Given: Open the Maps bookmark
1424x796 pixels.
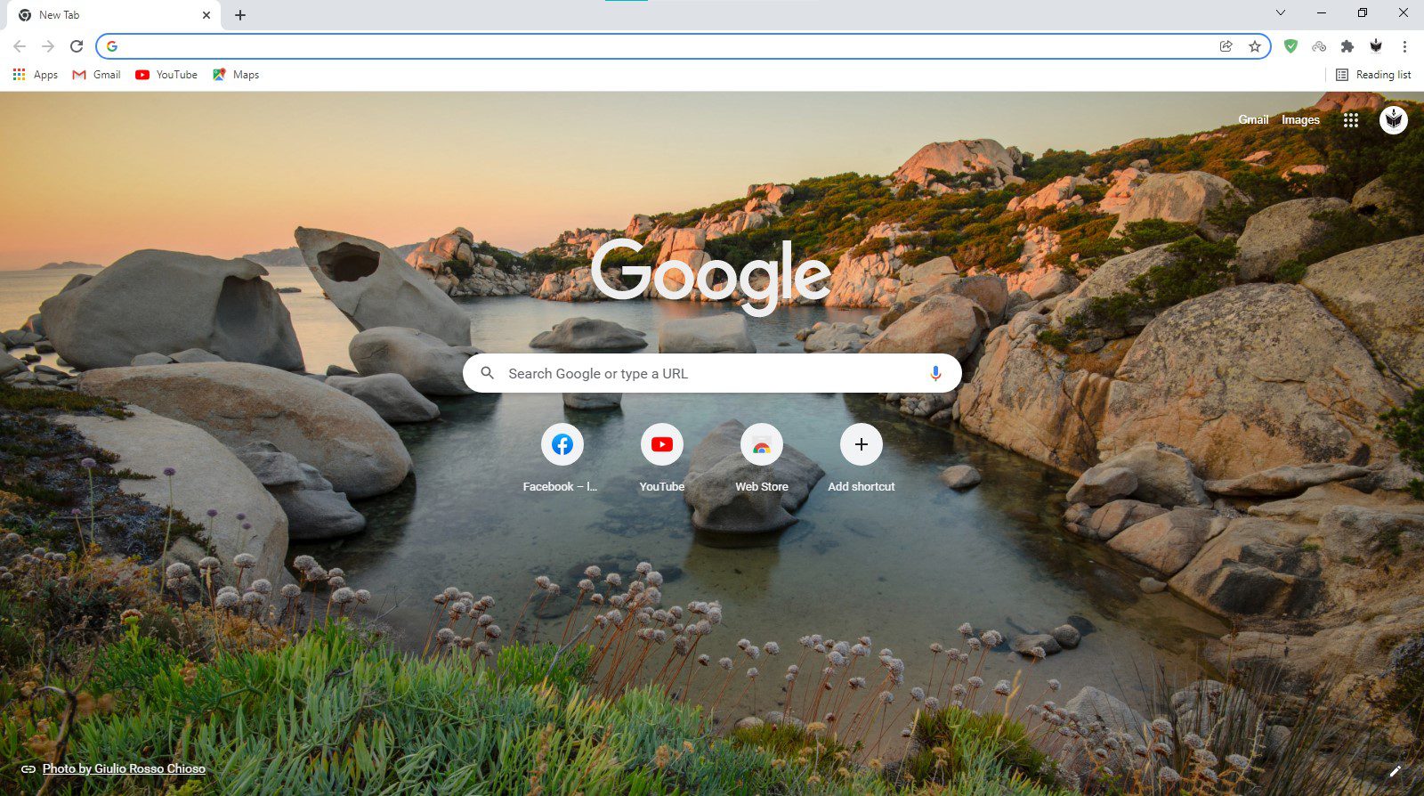Looking at the screenshot, I should click(236, 75).
